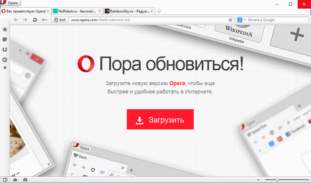Open Notes panel in sidebar
This screenshot has width=311, height=183.
pos(5,40)
